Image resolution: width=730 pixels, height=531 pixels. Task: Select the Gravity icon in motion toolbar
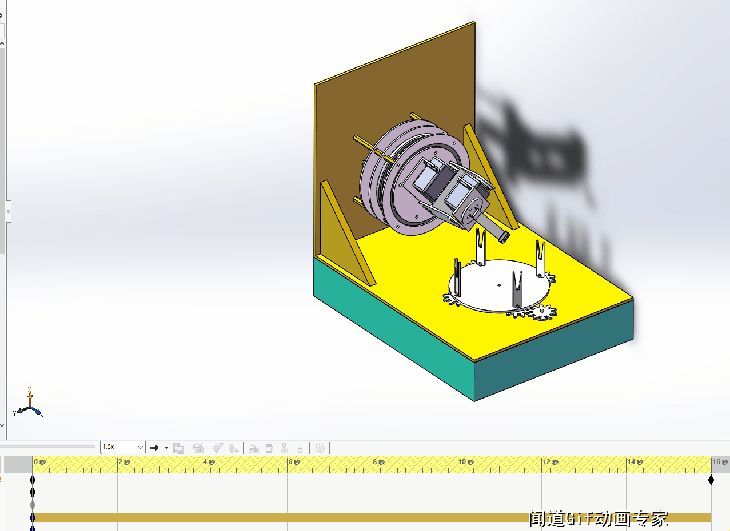(300, 449)
